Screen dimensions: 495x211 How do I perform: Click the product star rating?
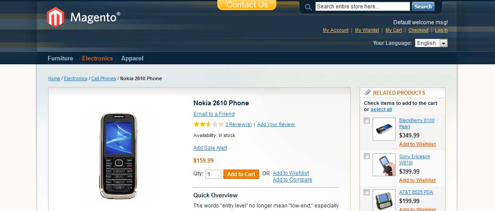(208, 125)
